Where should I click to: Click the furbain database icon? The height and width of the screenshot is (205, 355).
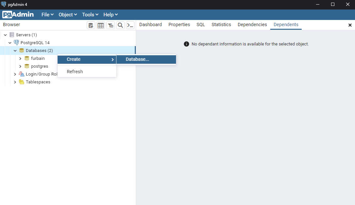point(27,59)
